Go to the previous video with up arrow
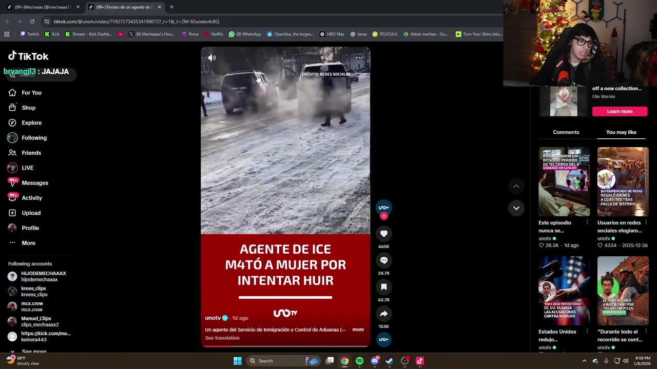The width and height of the screenshot is (657, 369). (x=516, y=187)
